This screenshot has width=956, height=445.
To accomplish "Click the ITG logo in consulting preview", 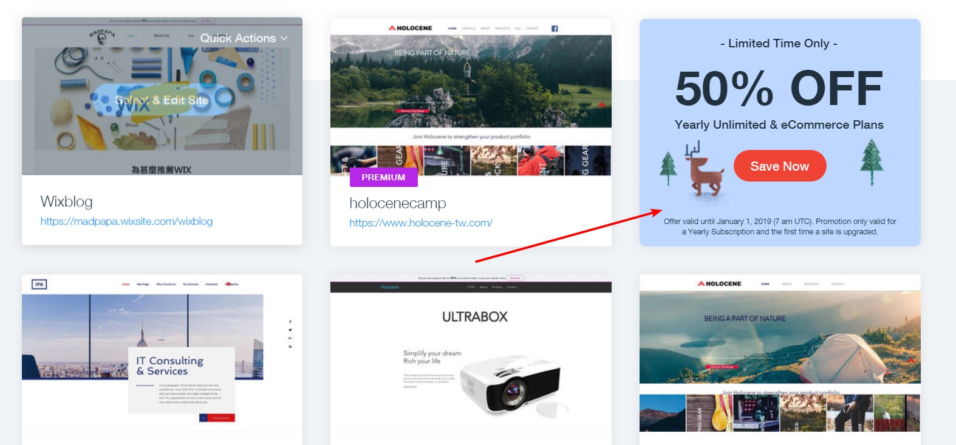I will [39, 284].
